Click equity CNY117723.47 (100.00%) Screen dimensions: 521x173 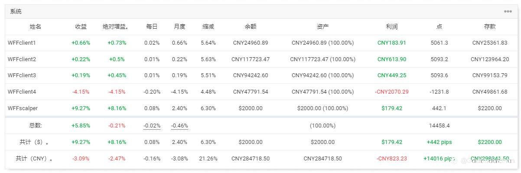click(x=323, y=59)
